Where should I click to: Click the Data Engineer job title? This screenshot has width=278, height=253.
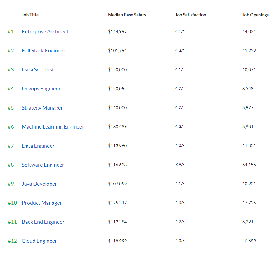tap(38, 146)
